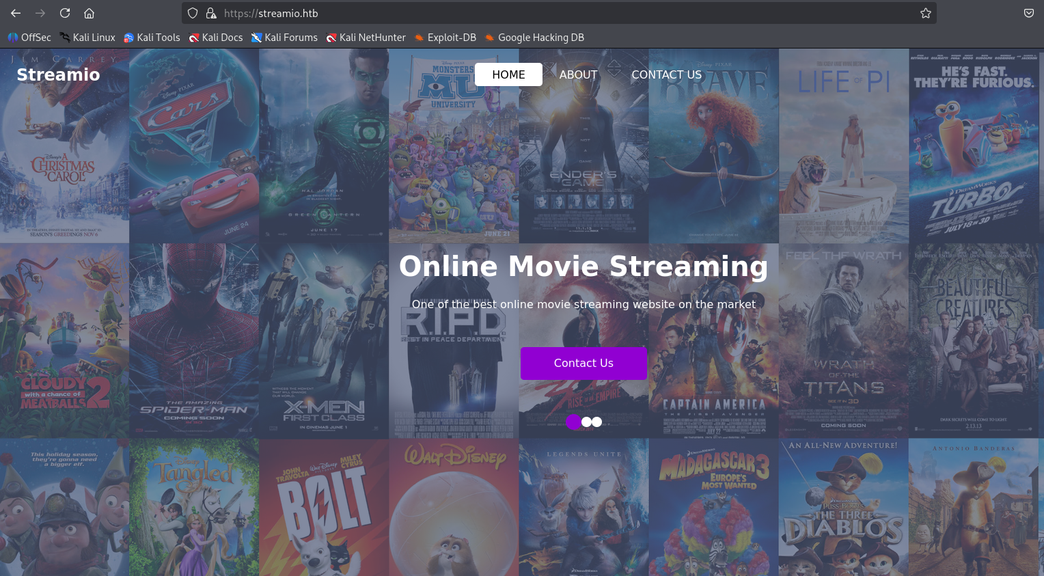Reload the page with the refresh icon
Viewport: 1044px width, 576px height.
pos(65,13)
